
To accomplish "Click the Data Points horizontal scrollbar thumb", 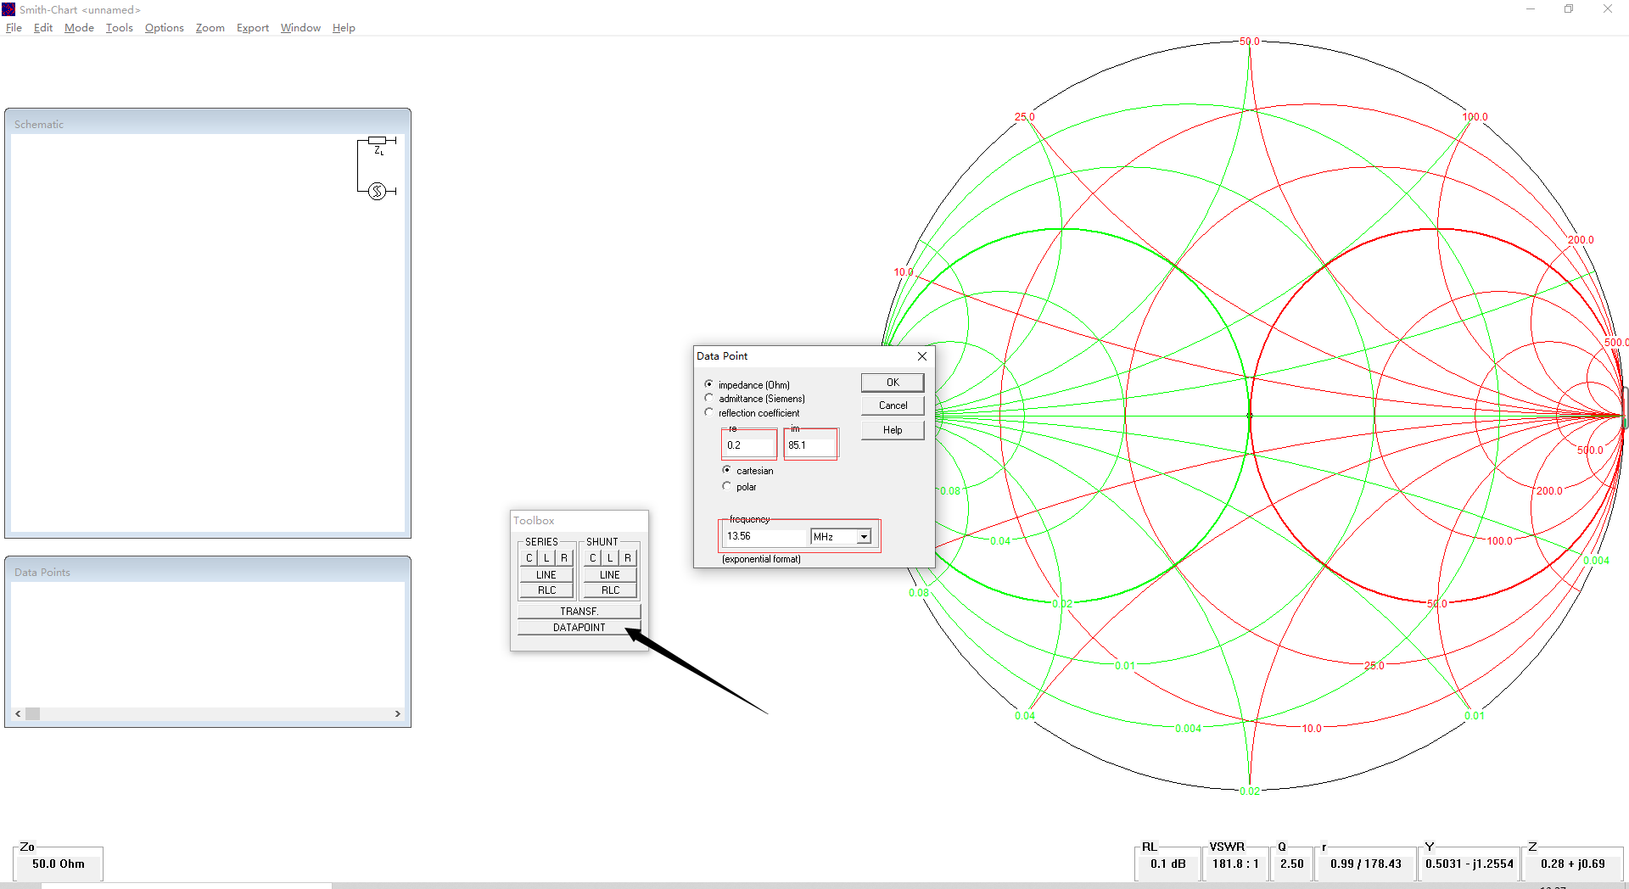I will (x=32, y=714).
